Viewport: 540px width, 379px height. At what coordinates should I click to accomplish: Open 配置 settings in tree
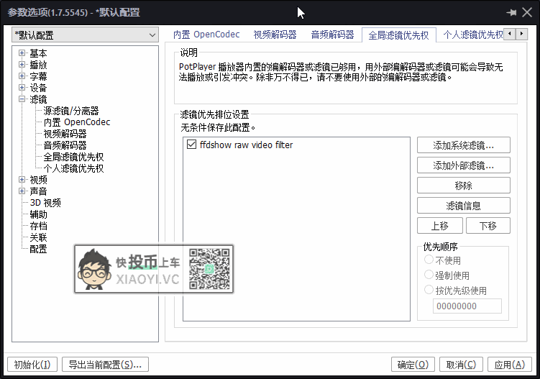pos(38,249)
